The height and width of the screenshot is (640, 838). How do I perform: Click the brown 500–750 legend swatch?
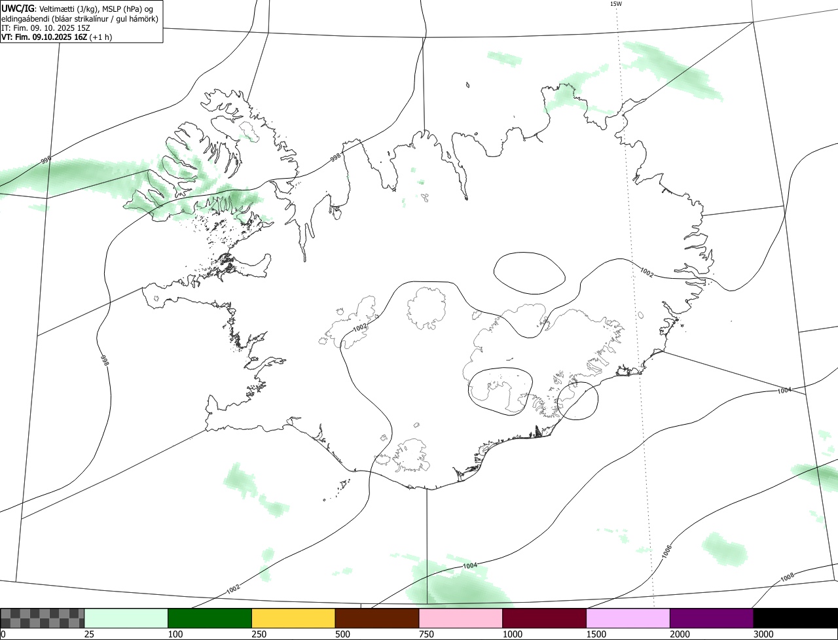click(x=377, y=618)
